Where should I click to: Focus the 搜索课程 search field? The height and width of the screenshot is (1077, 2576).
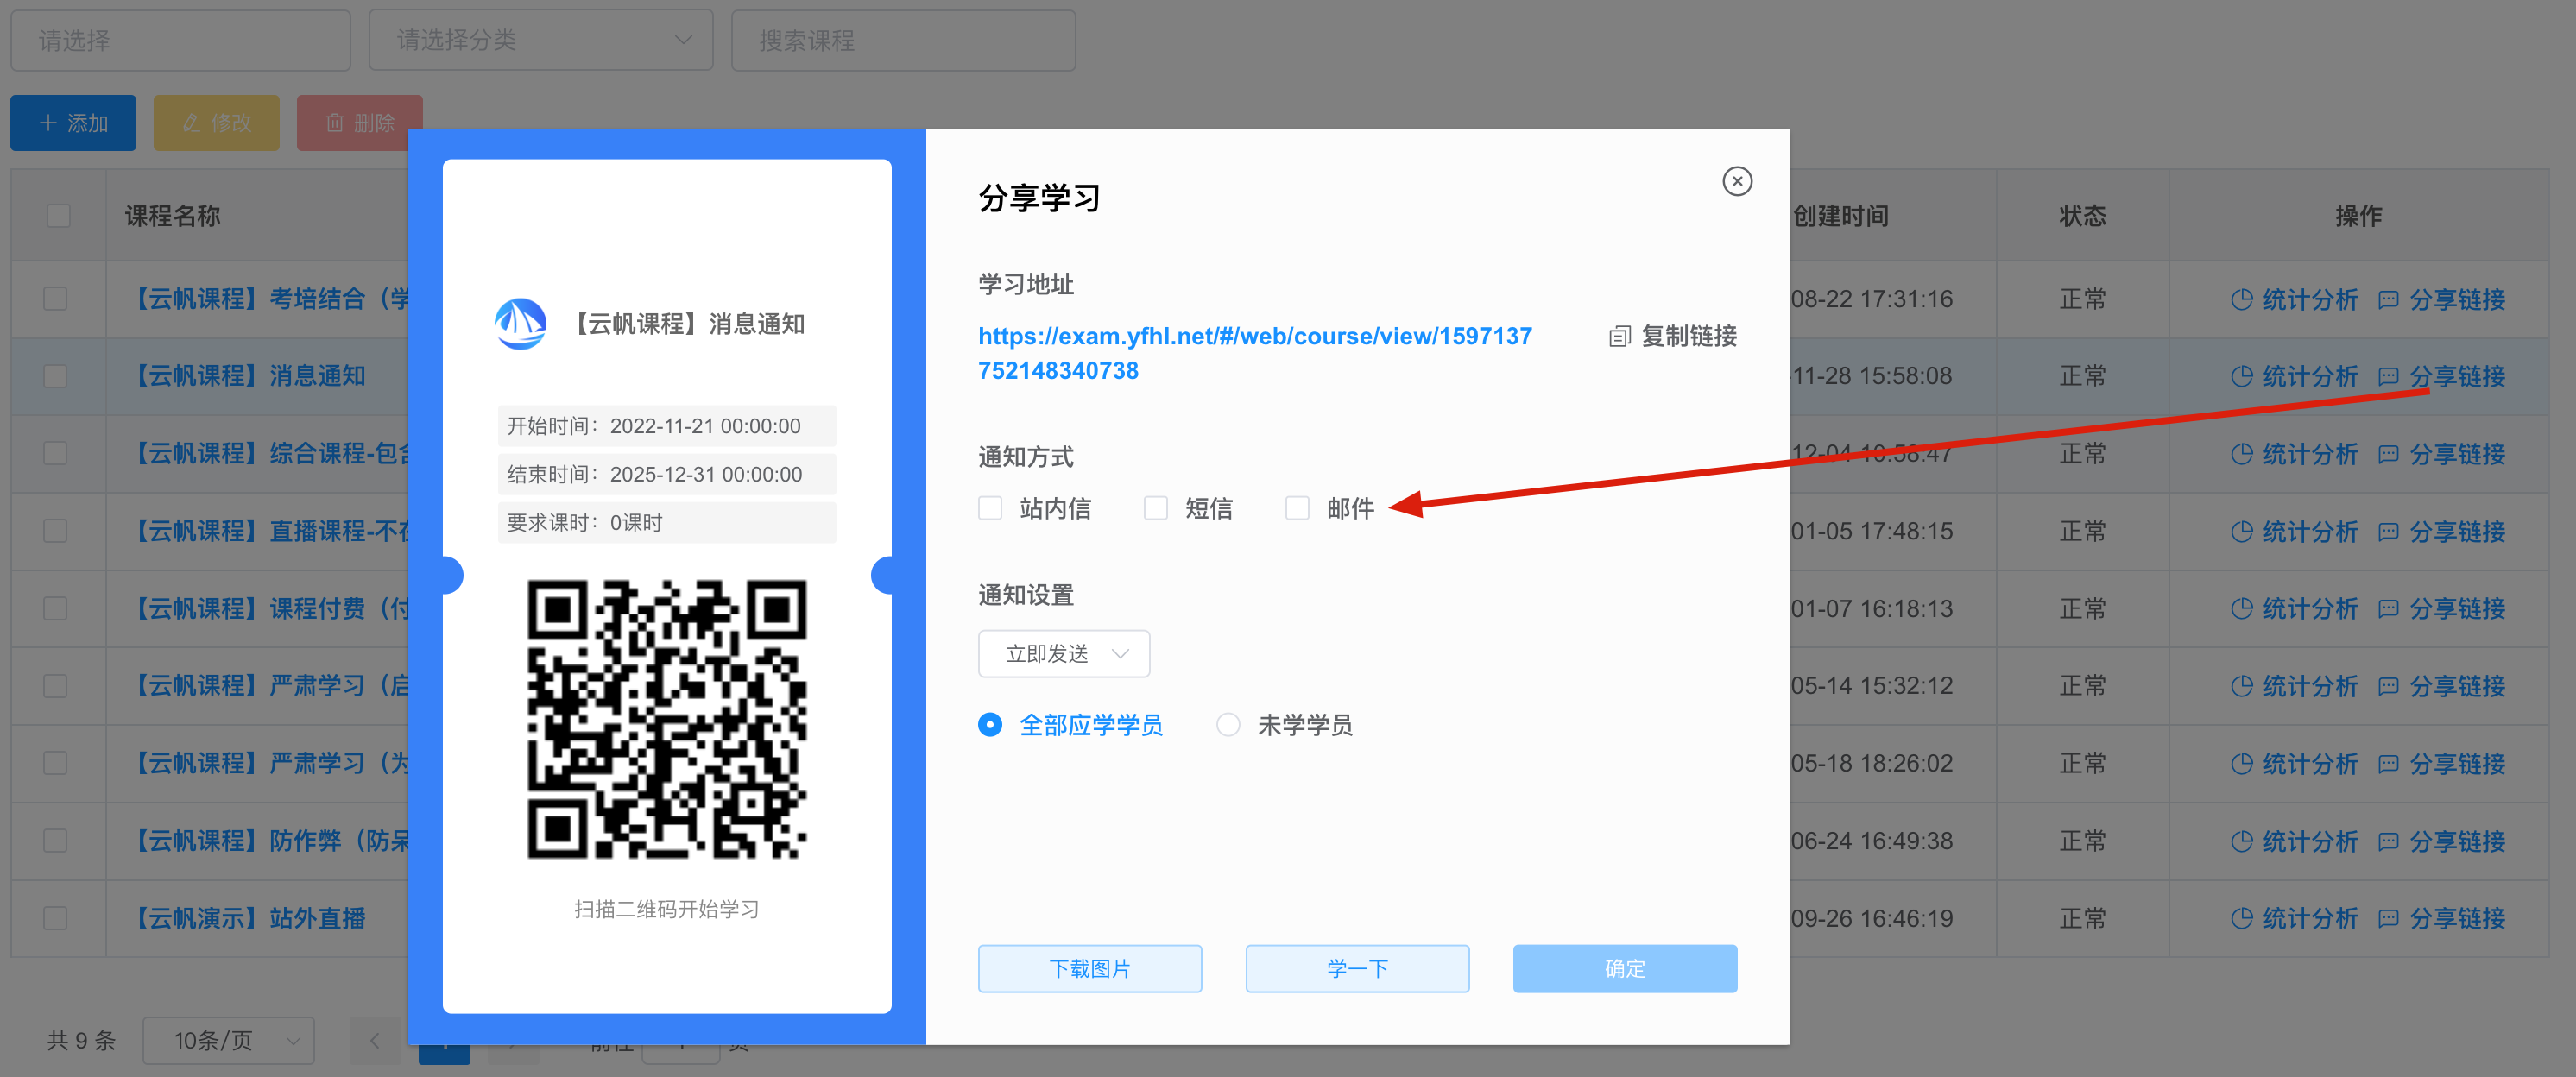[x=903, y=41]
